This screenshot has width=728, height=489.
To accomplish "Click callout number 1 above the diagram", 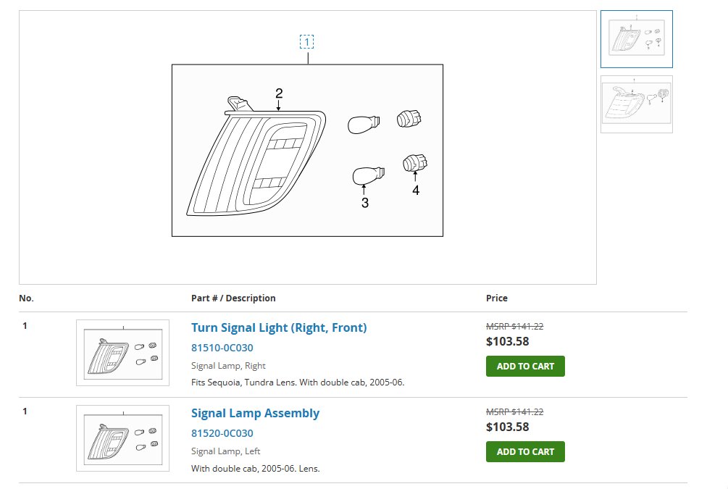I will (307, 42).
